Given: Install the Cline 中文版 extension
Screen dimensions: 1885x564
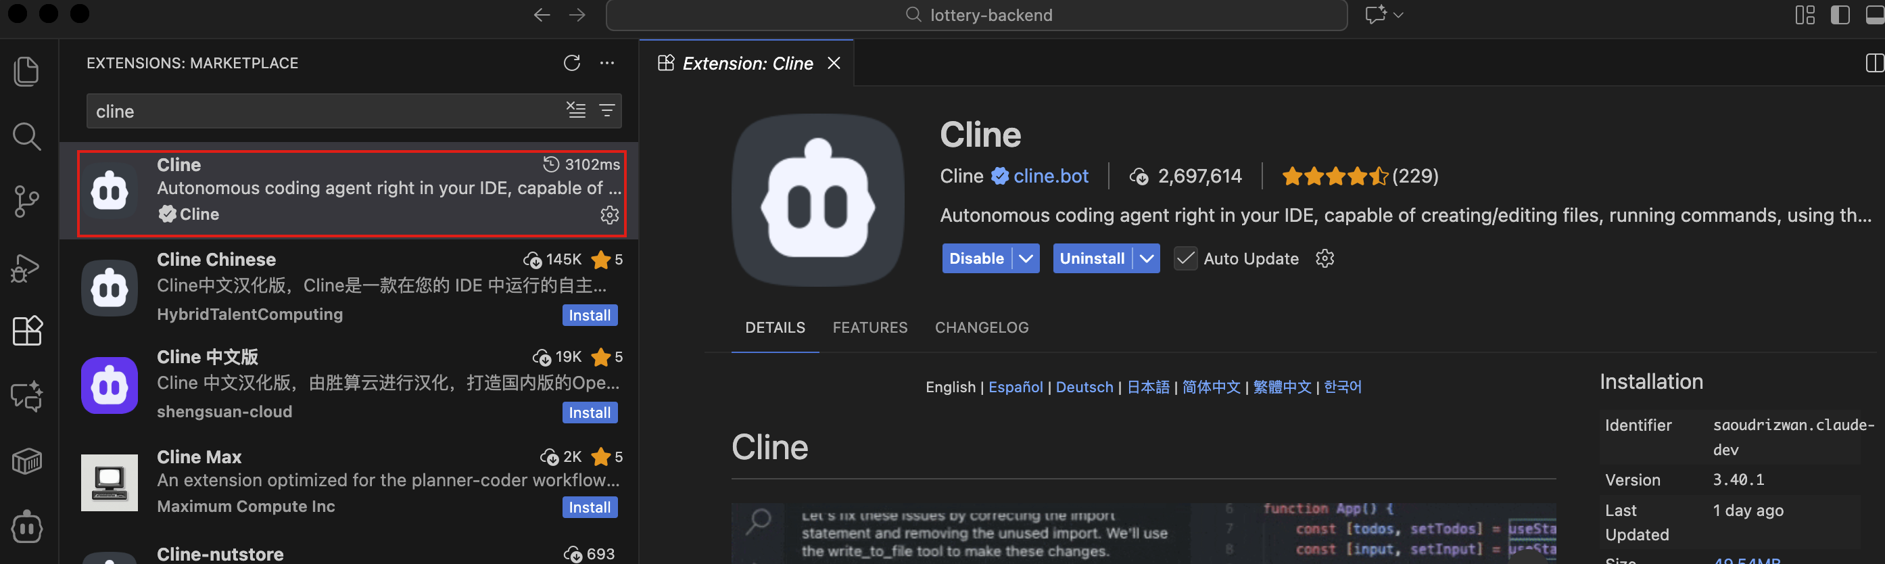Looking at the screenshot, I should tap(590, 413).
